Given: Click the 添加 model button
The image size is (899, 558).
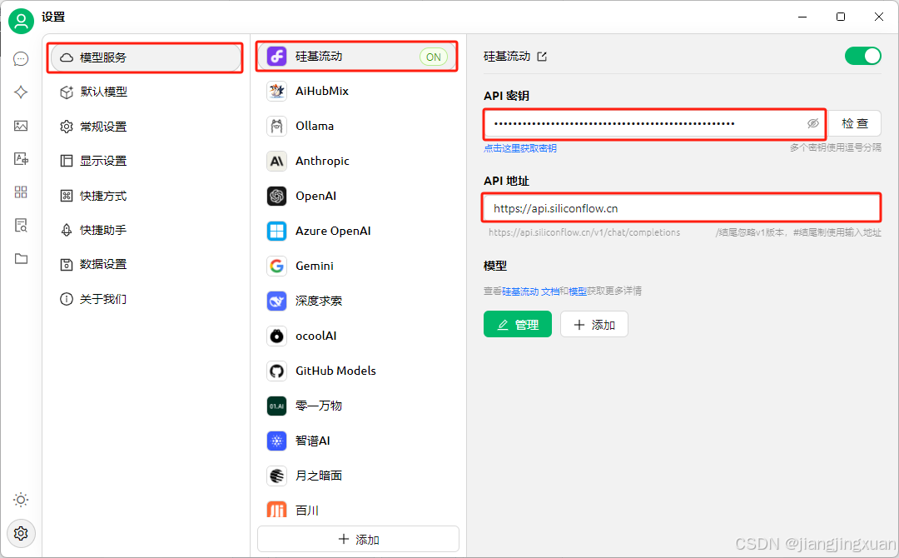Looking at the screenshot, I should pyautogui.click(x=594, y=325).
